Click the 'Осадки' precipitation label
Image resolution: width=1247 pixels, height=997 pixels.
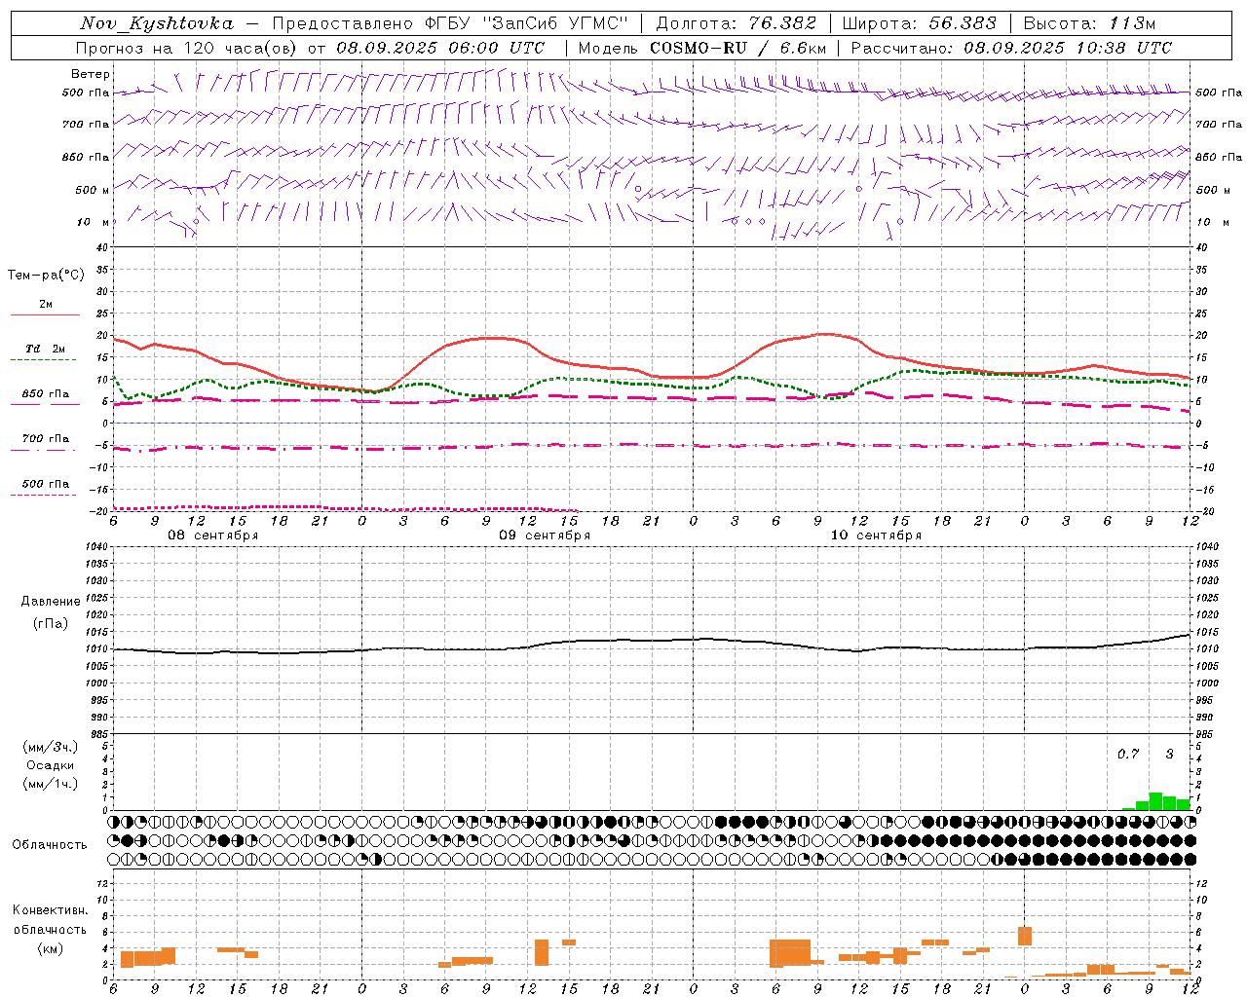pos(50,765)
